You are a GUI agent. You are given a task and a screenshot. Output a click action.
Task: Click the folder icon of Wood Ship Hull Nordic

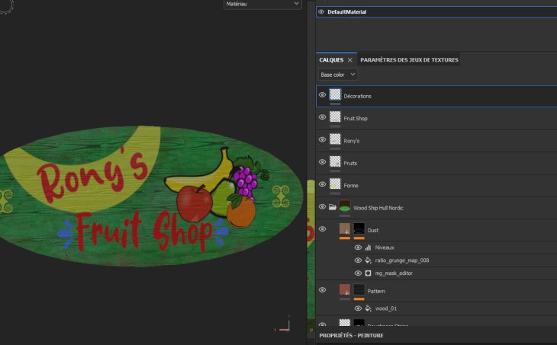333,207
